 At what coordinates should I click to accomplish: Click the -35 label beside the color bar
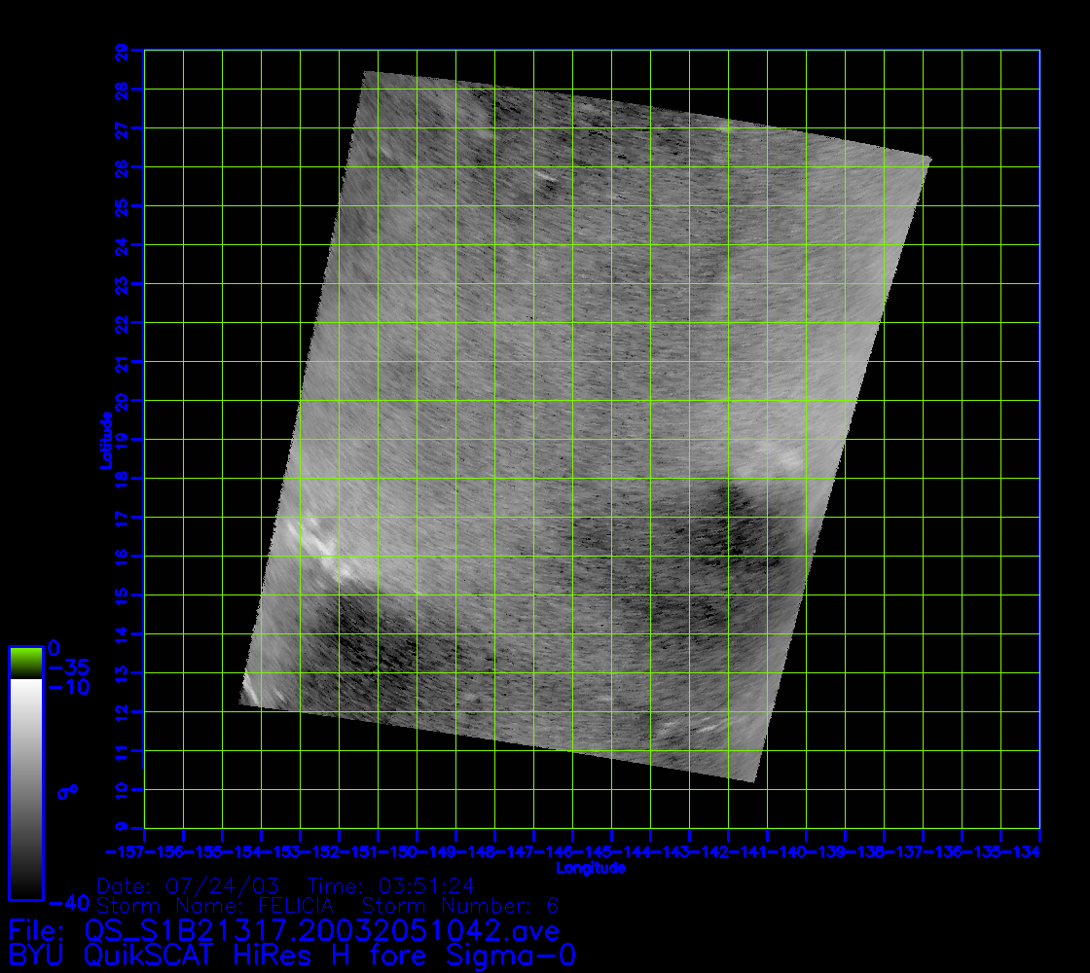[x=68, y=667]
